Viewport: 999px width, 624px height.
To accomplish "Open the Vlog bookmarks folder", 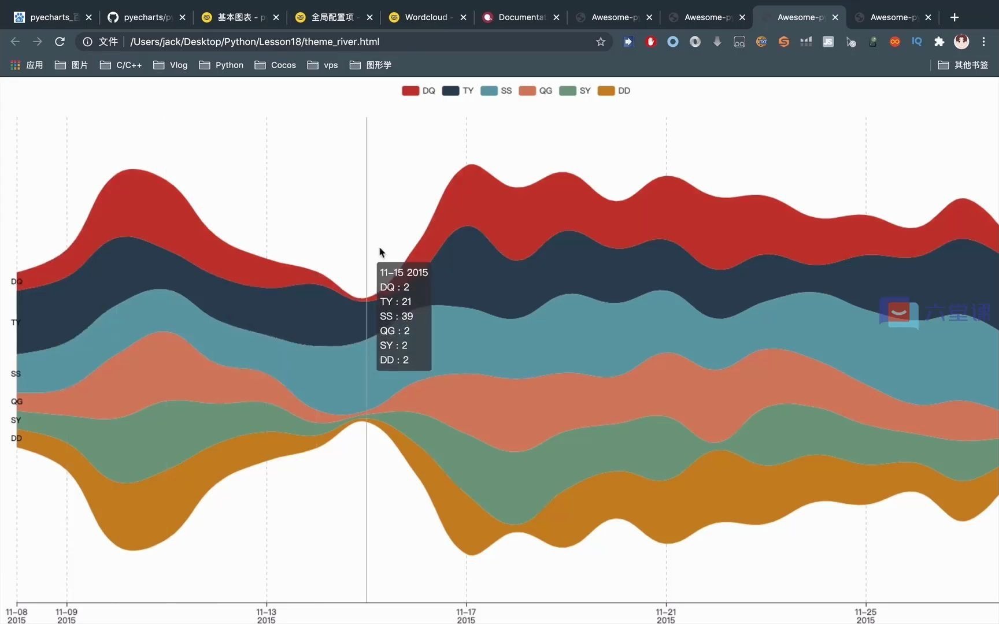I will click(x=171, y=65).
